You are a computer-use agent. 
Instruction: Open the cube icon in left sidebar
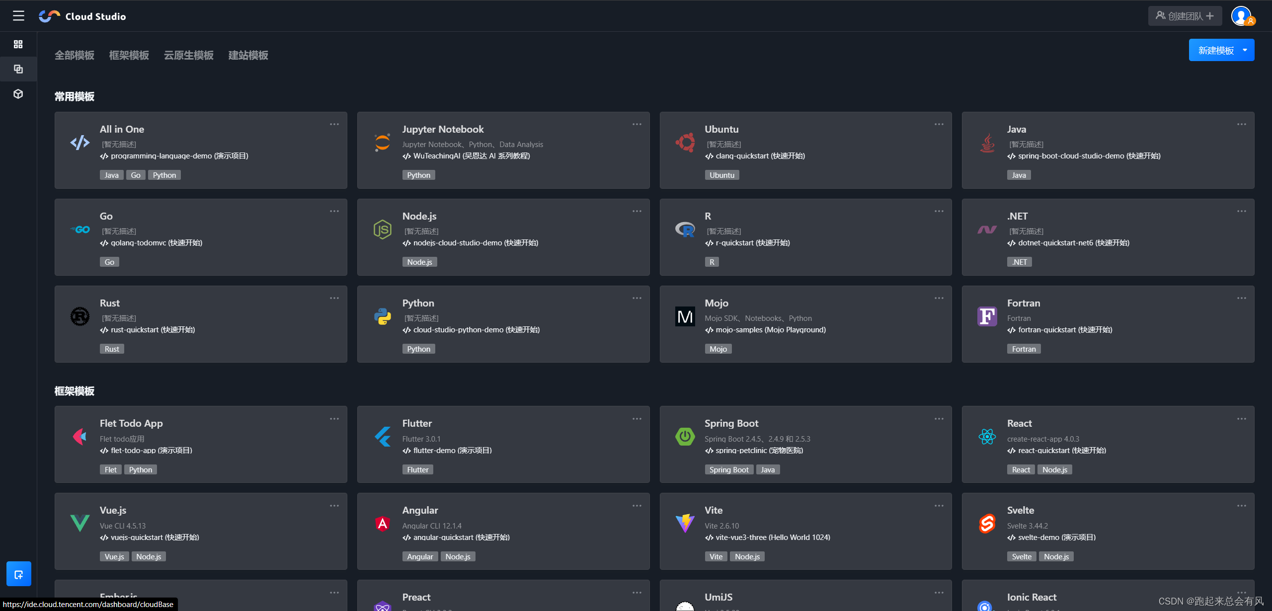pyautogui.click(x=18, y=94)
